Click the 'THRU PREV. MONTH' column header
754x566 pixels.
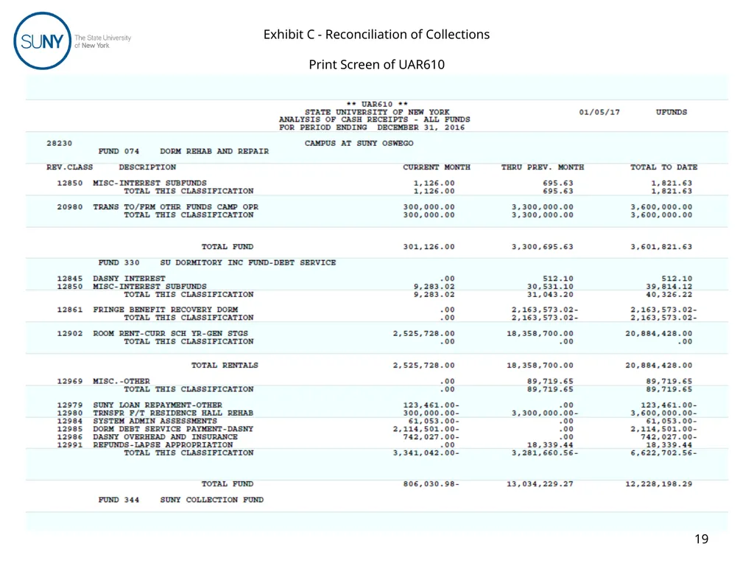click(x=543, y=167)
